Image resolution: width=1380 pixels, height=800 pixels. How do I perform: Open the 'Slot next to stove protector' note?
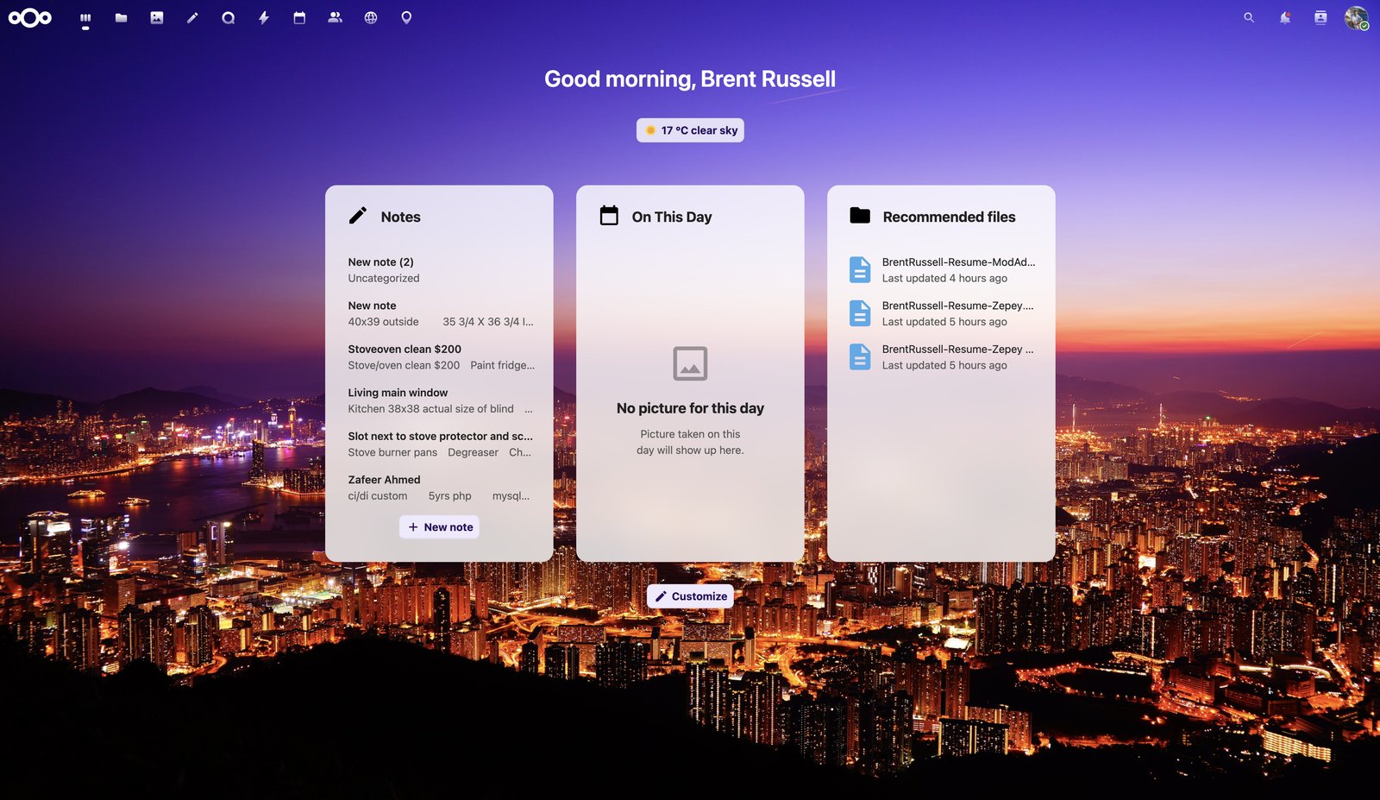[x=440, y=444]
